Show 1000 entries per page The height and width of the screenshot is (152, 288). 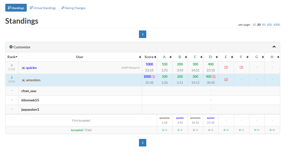click(x=276, y=25)
